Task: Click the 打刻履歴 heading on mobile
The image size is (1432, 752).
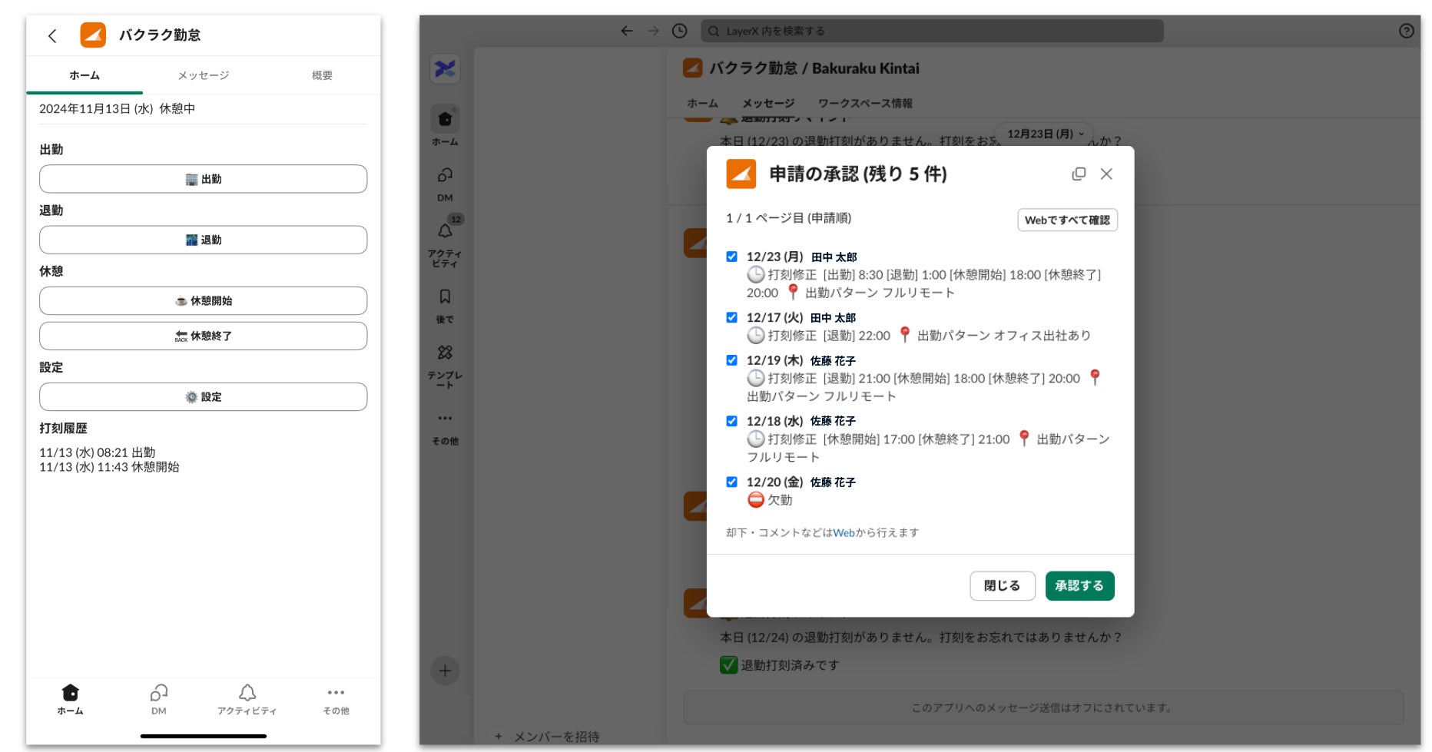Action: [63, 429]
